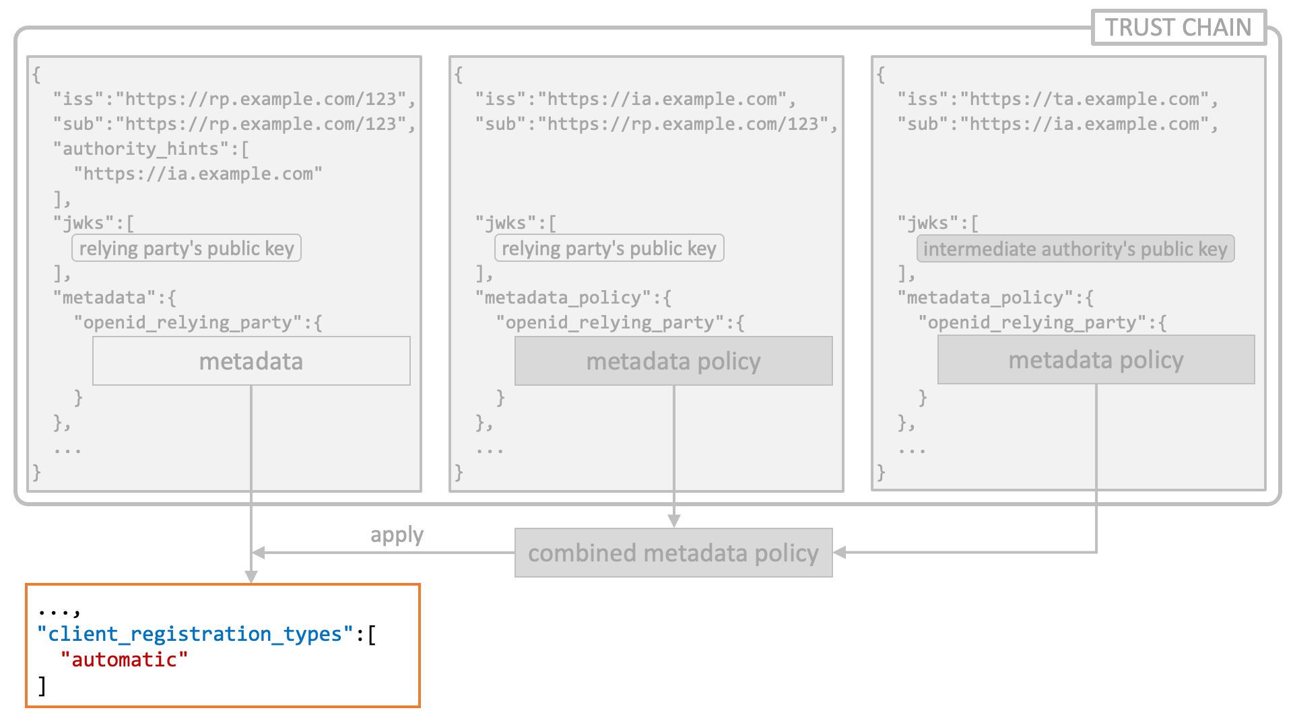The height and width of the screenshot is (727, 1293).
Task: Click the relying party's public key in first panel
Action: click(187, 248)
